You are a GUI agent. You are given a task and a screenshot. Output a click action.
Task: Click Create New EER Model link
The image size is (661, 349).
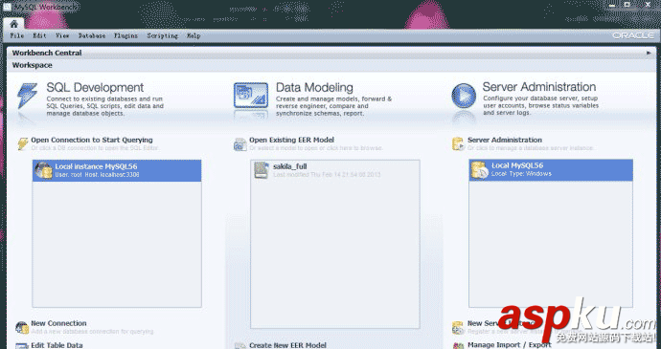(x=288, y=345)
